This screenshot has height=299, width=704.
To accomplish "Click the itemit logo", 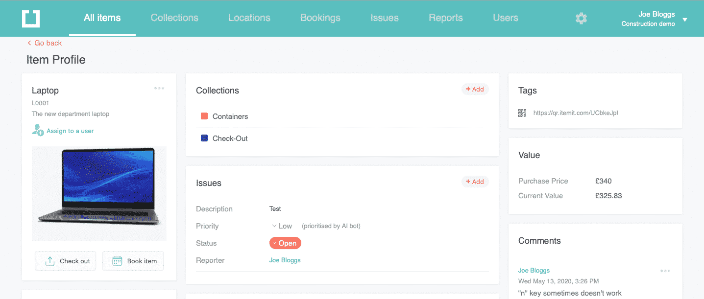I will [30, 18].
